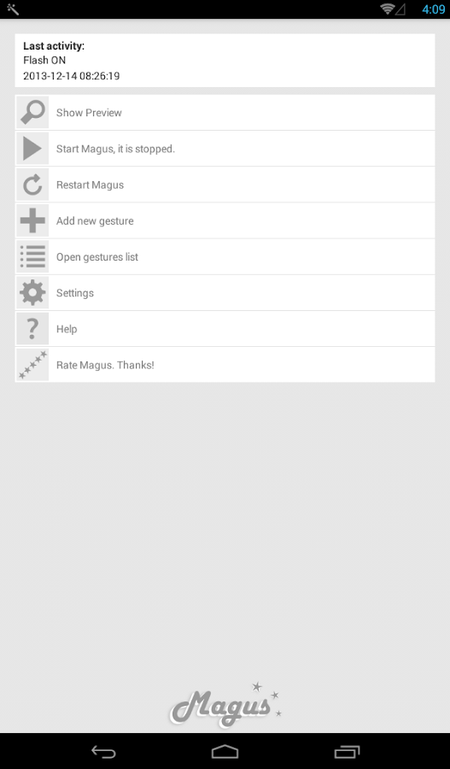Tap the plus icon for new gesture
Screen dimensions: 450x769
[32, 220]
